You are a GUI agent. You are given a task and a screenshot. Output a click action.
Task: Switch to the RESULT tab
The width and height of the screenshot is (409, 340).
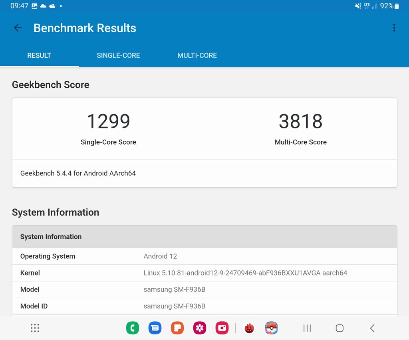39,56
